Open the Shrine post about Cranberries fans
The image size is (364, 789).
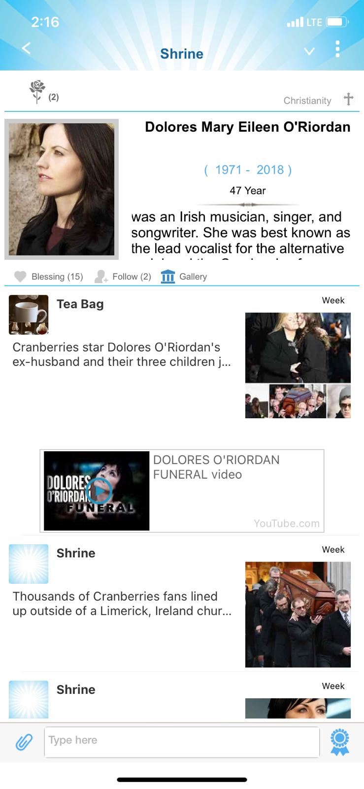[122, 604]
